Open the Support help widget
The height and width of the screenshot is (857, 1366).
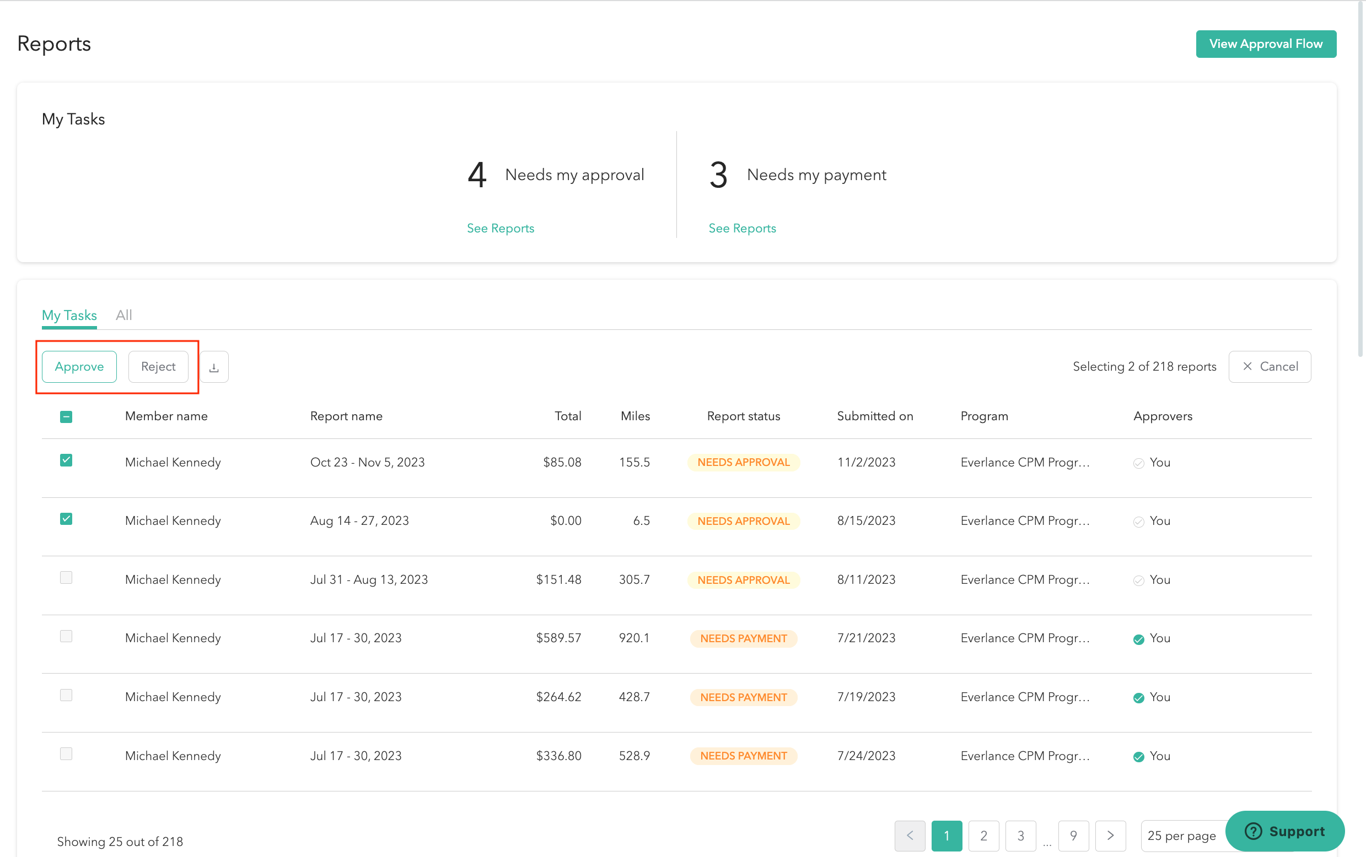coord(1284,831)
